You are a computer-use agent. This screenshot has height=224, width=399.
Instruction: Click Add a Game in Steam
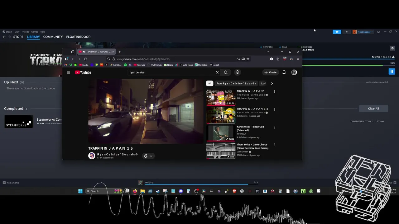point(11,183)
